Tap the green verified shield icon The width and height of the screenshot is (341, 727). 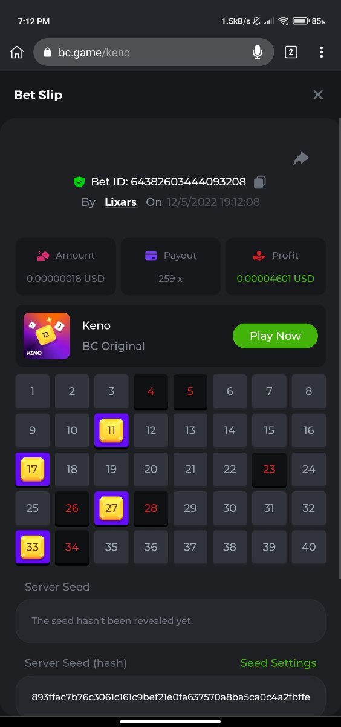(x=79, y=181)
